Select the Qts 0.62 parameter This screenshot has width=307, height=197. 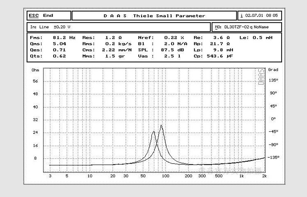tap(48, 56)
